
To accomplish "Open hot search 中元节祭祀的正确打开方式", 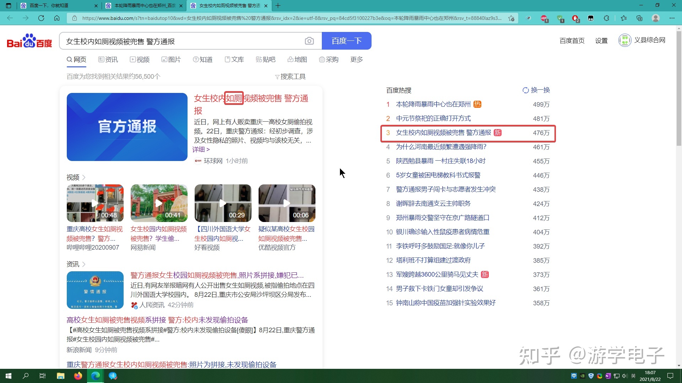I will tap(433, 118).
